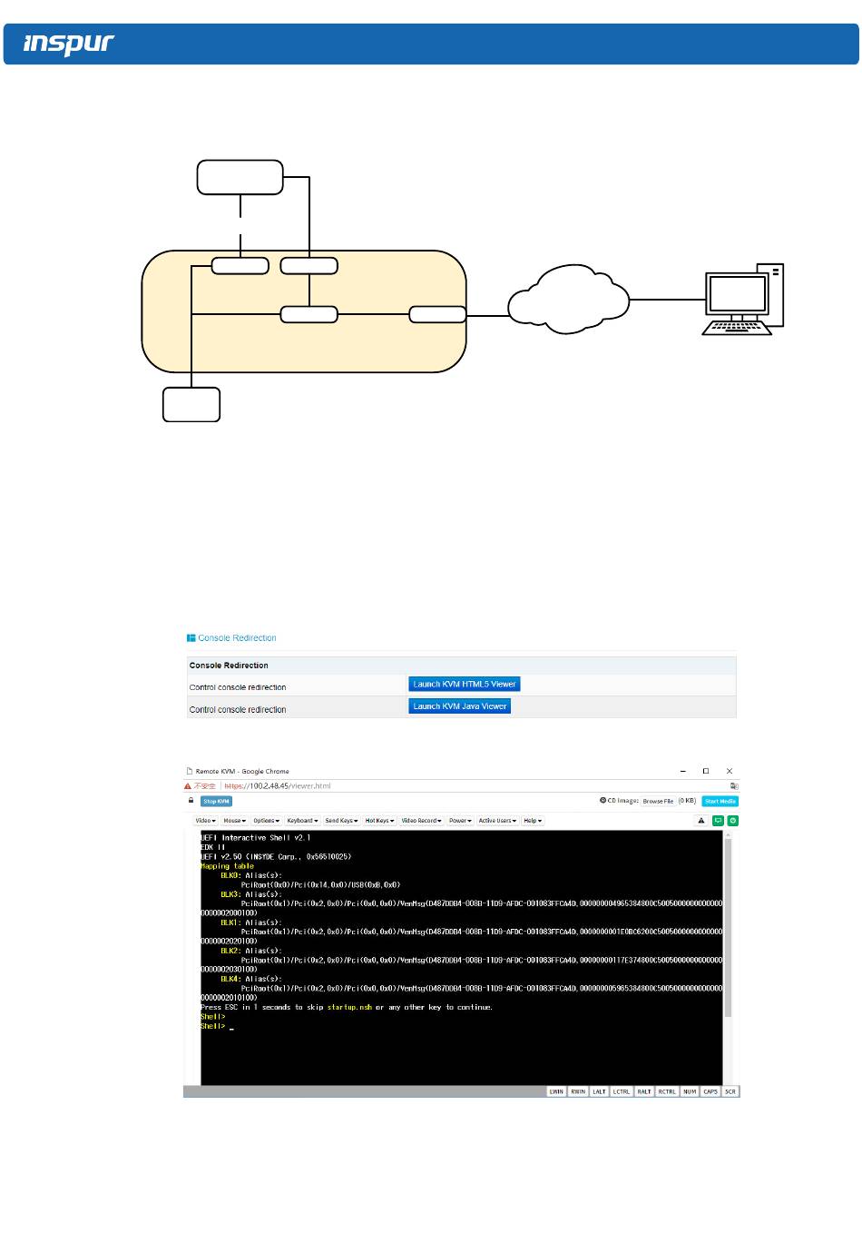Click the 'BLK4:' entry in console
862x1243 pixels.
(x=231, y=979)
